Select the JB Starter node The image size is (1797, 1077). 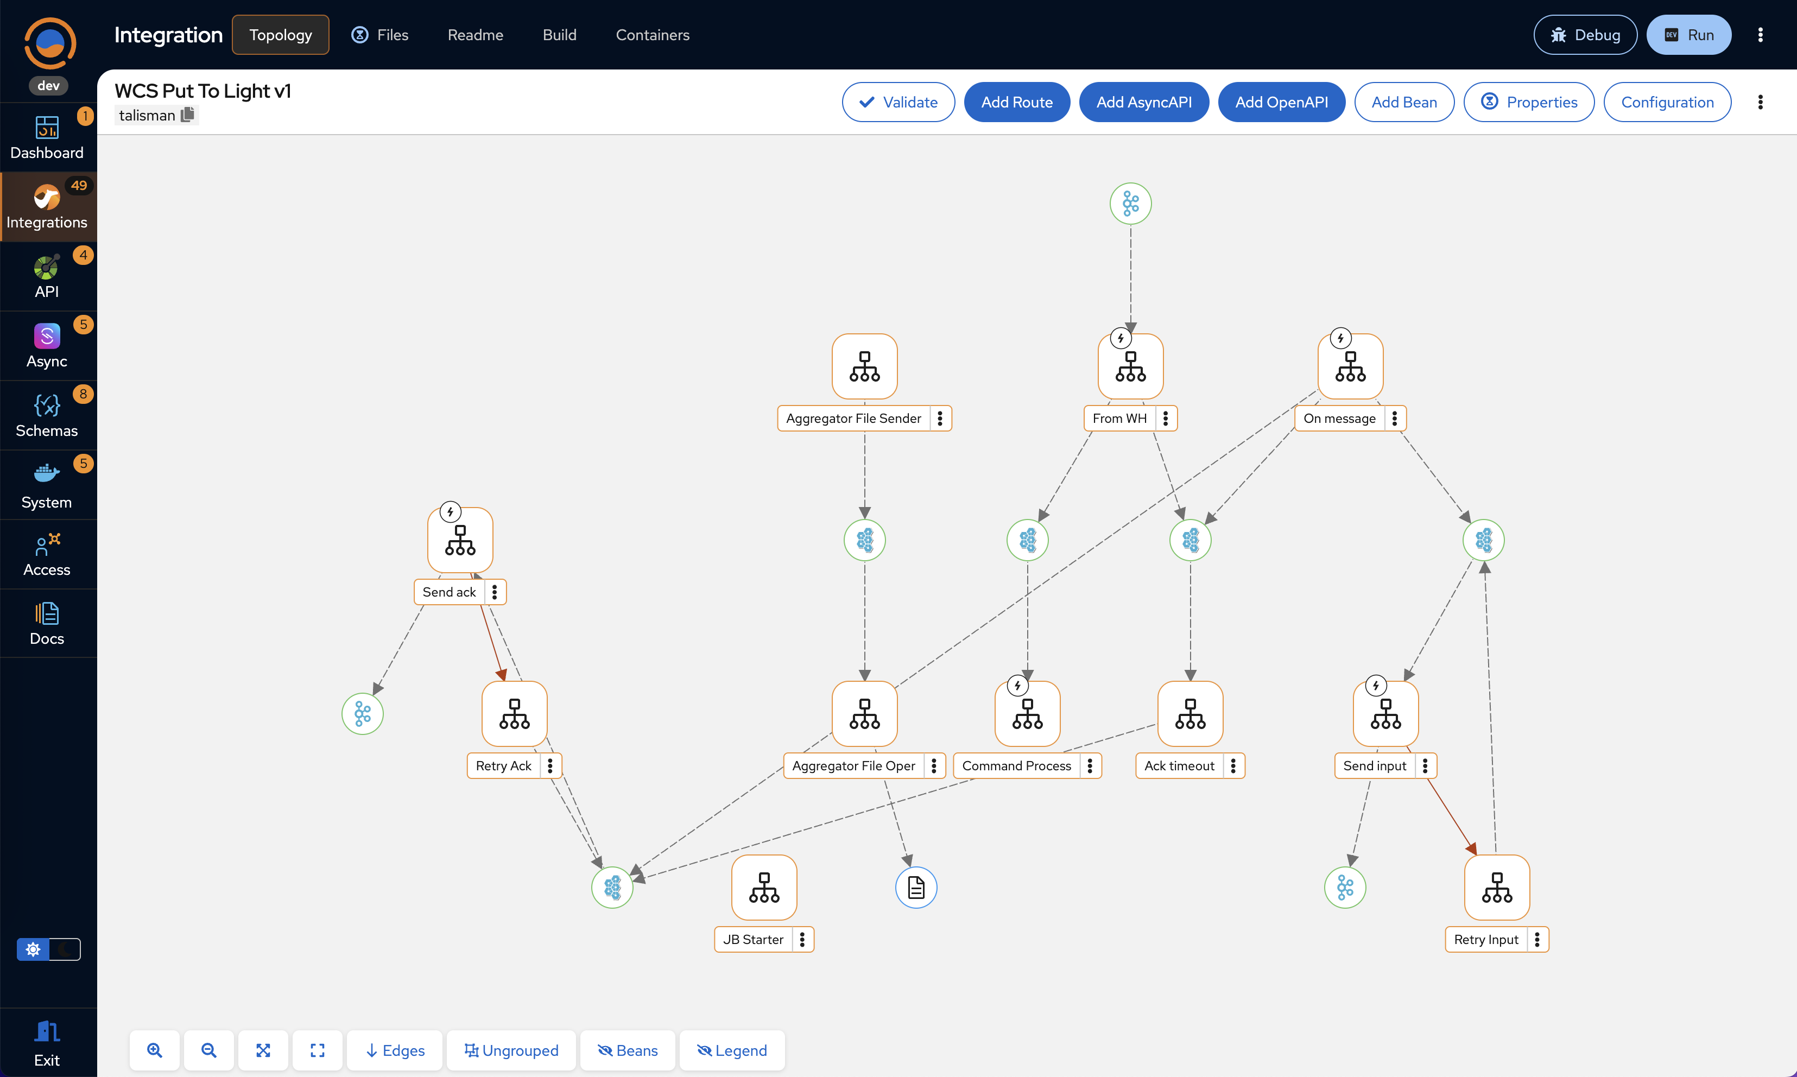(763, 887)
